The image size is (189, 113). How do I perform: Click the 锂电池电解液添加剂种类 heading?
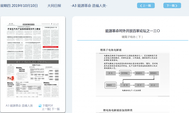118,110
